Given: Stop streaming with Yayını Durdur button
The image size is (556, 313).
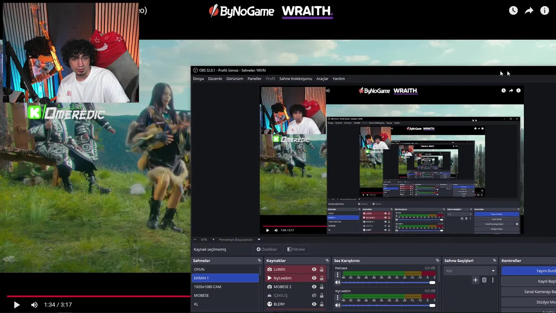Looking at the screenshot, I should click(529, 271).
